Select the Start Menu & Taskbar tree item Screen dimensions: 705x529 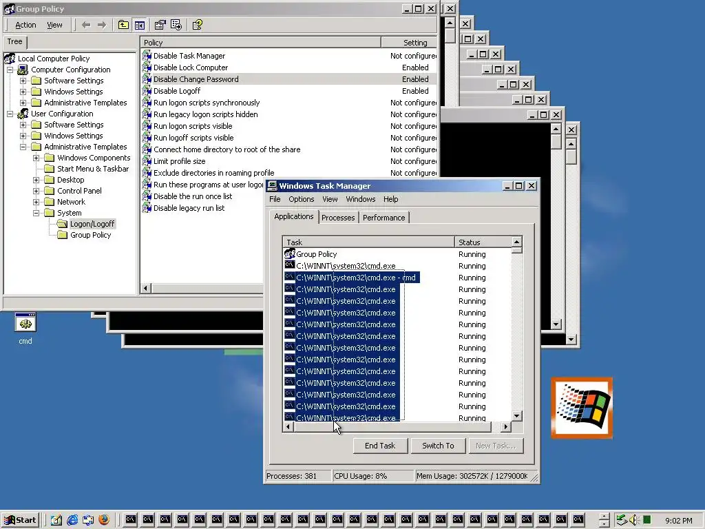[x=93, y=169]
